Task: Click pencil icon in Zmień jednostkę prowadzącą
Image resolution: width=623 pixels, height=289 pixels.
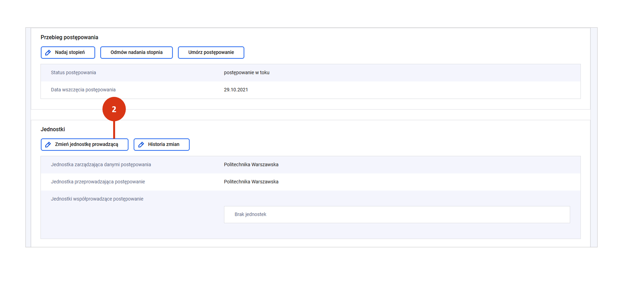Action: click(x=48, y=145)
